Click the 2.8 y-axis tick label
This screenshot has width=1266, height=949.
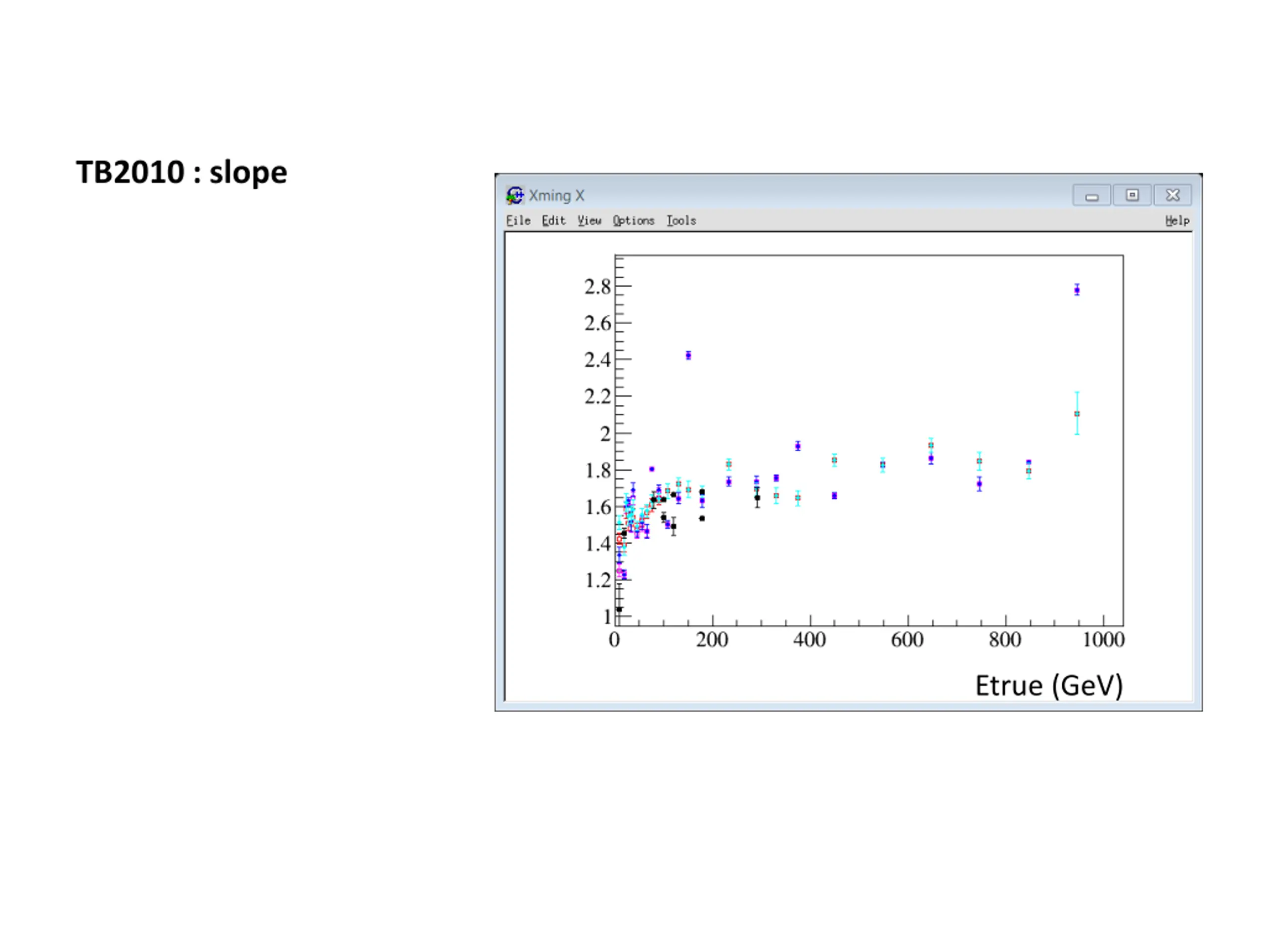point(597,287)
